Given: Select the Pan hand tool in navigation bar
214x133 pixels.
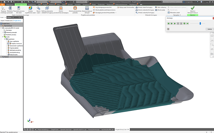Looking at the screenshot, I should pos(212,41).
